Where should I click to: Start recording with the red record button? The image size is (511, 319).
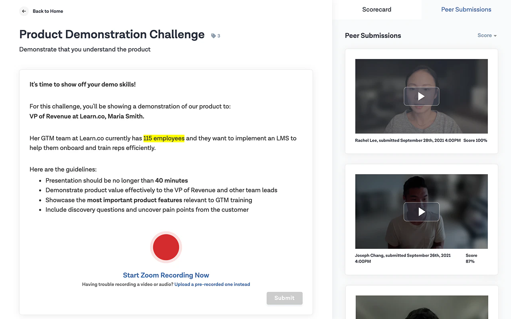coord(166,247)
